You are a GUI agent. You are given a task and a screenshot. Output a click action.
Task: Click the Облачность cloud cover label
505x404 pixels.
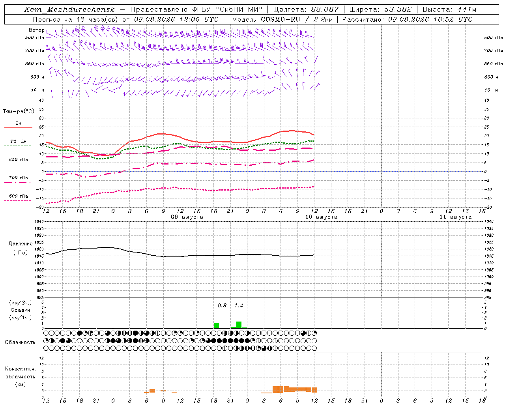pos(20,342)
